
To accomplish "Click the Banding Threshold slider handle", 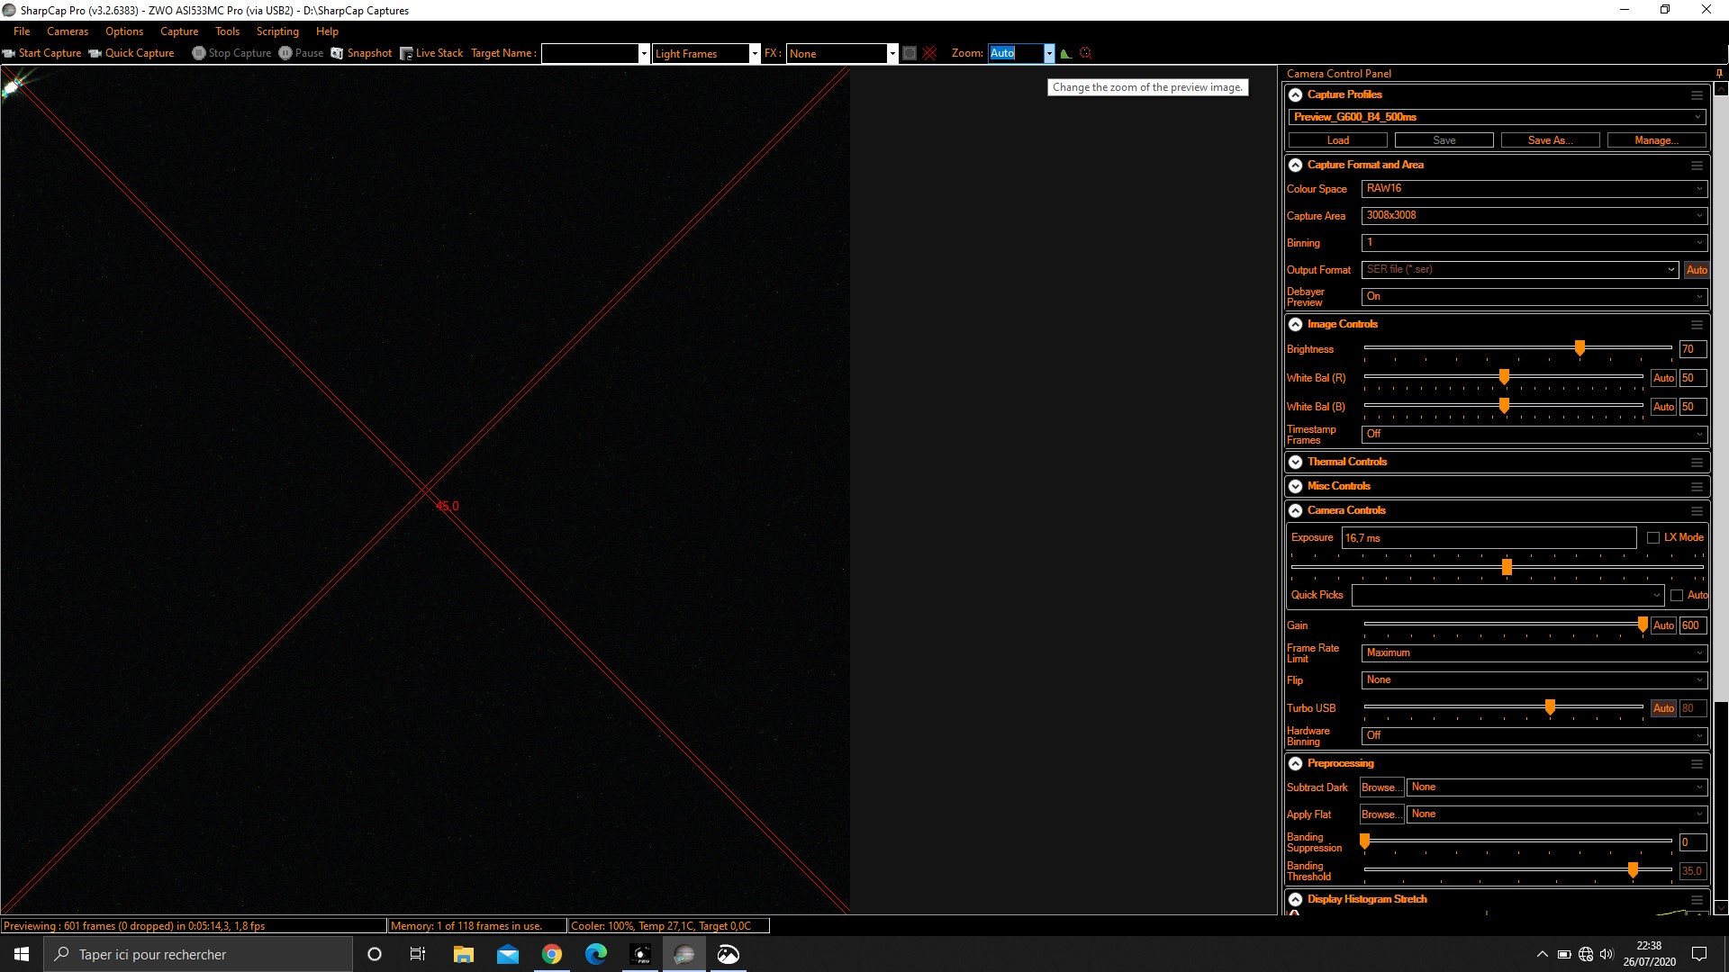I will (1633, 870).
